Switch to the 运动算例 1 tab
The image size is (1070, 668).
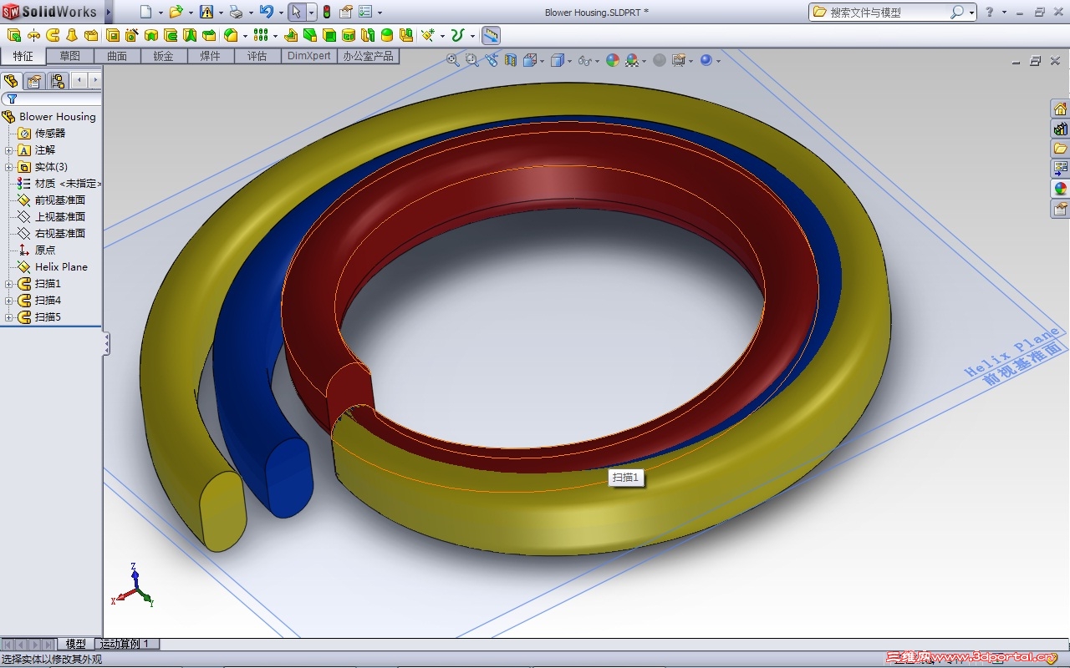tap(125, 644)
